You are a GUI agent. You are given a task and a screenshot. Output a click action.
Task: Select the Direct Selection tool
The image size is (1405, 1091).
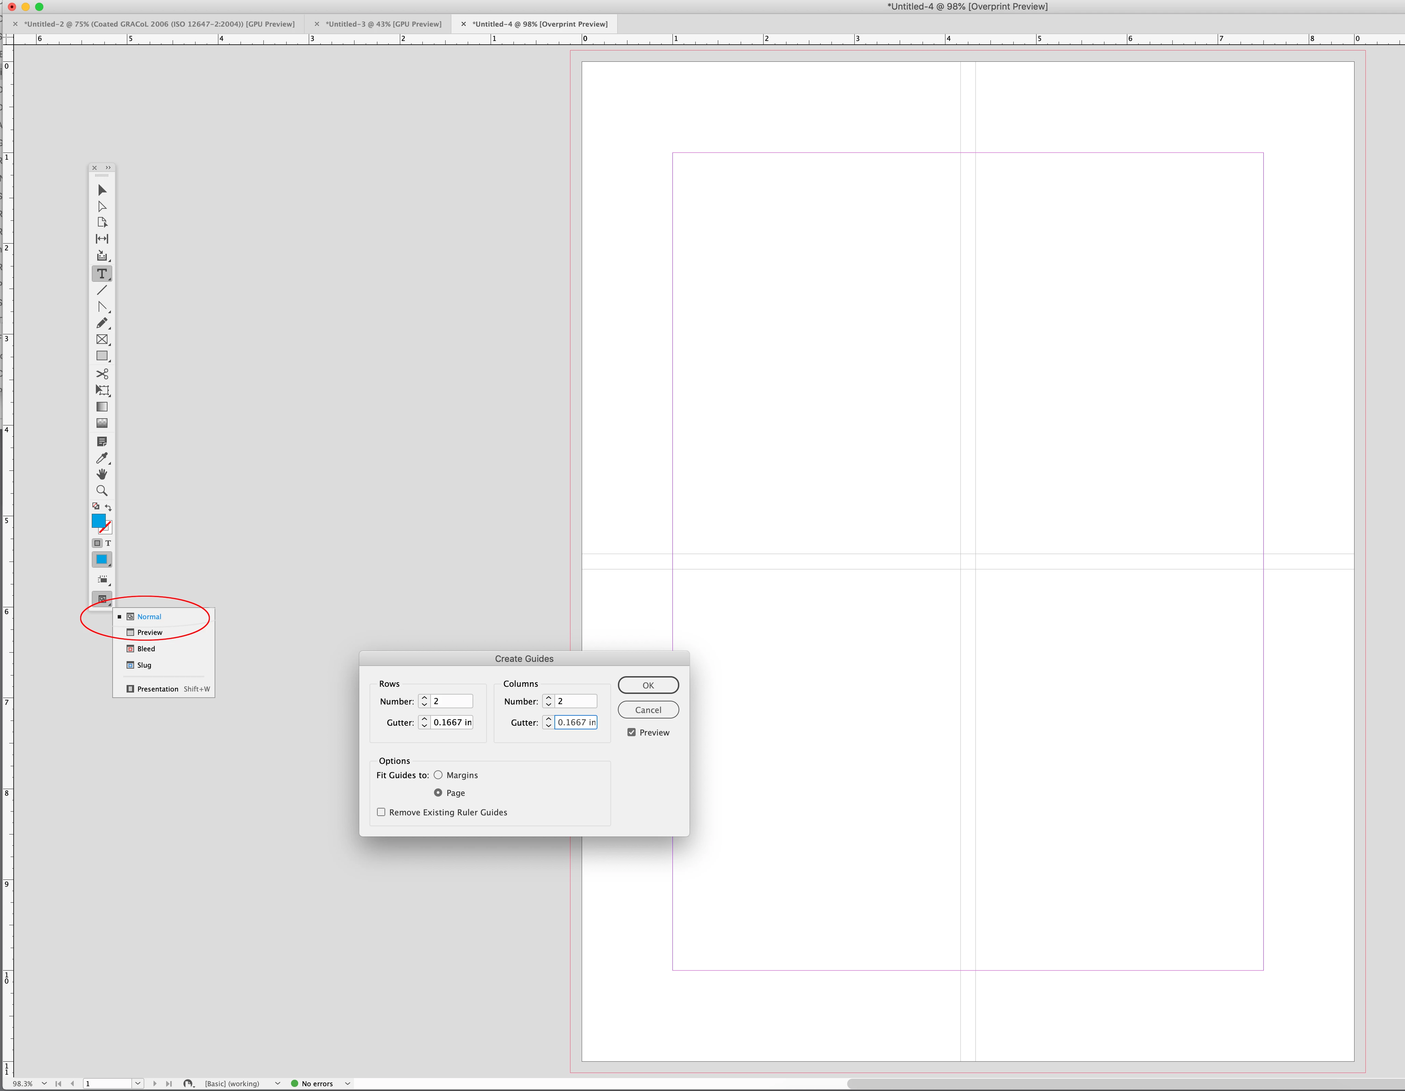point(102,206)
